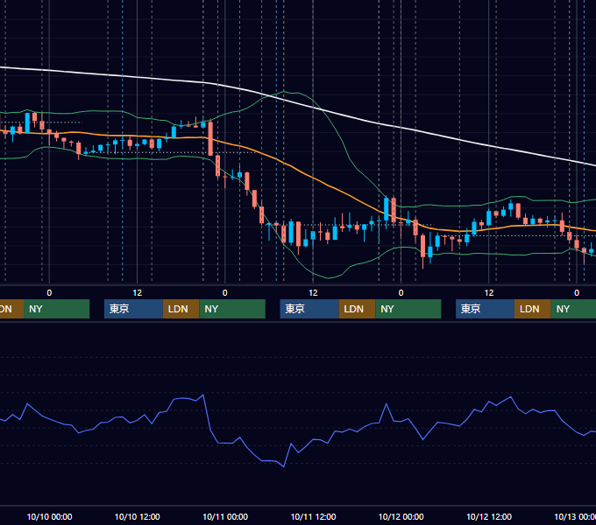Click the hour label 12 under 10/11 chart
The image size is (596, 525).
point(313,293)
